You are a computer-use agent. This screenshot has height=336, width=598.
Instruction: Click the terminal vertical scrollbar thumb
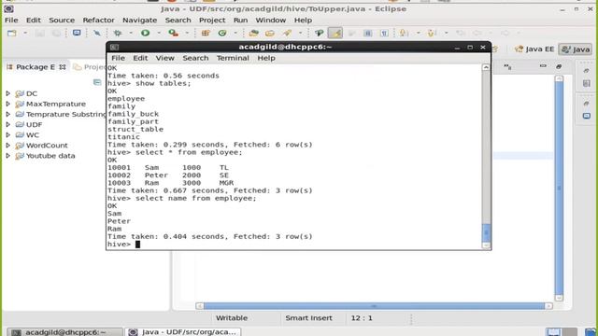coord(486,232)
